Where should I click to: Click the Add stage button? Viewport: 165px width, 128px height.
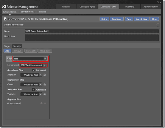(x=7, y=51)
